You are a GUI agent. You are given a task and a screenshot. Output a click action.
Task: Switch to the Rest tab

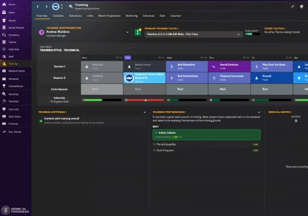162,16
